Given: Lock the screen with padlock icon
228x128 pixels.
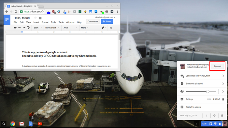Looking at the screenshot, I should 222,116.
